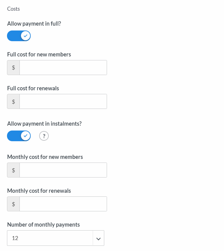Click the Allow payment in full? label
The image size is (224, 251).
[34, 24]
